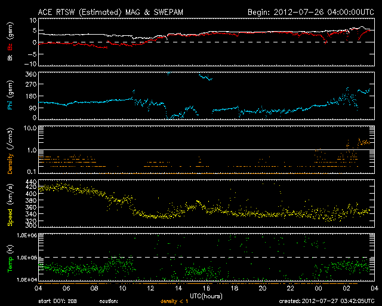Click the '300' tick on the Speed axis

(31, 226)
